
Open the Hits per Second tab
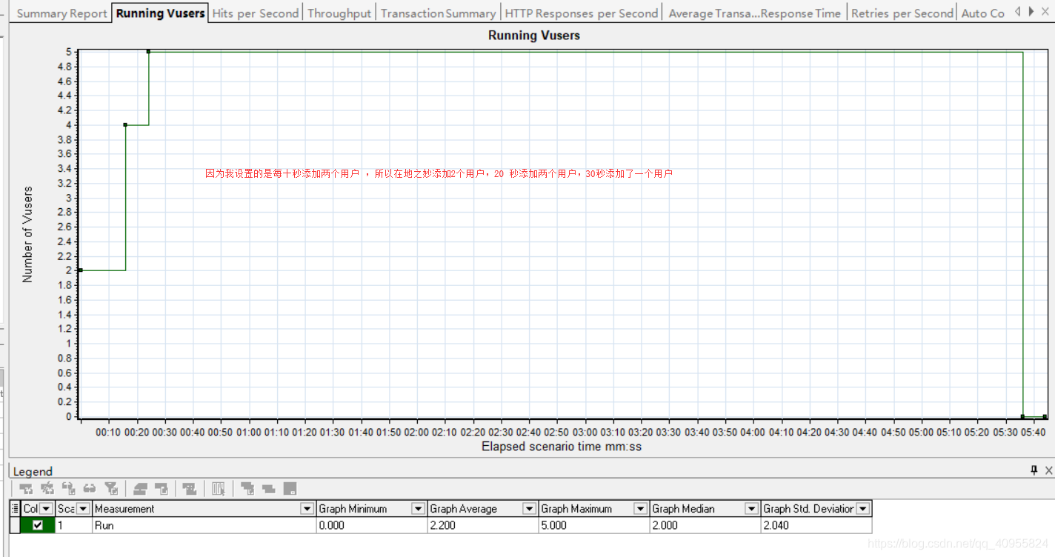(x=255, y=13)
